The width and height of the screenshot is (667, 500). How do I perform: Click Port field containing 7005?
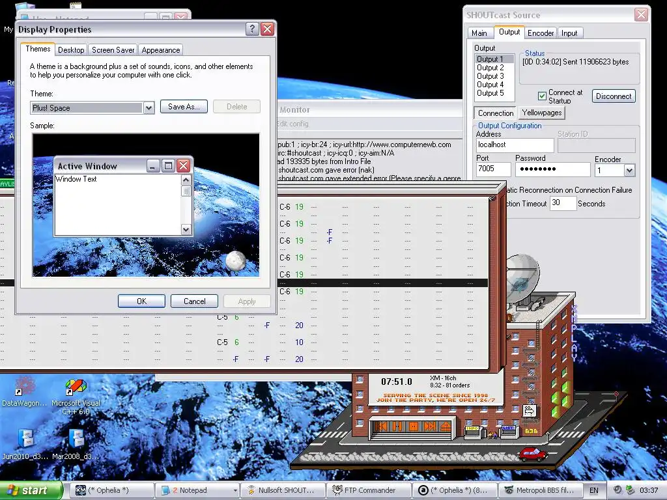click(x=493, y=169)
